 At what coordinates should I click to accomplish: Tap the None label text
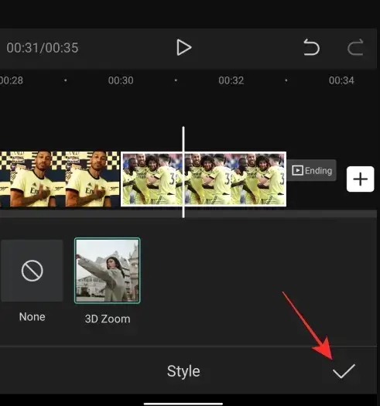click(33, 317)
